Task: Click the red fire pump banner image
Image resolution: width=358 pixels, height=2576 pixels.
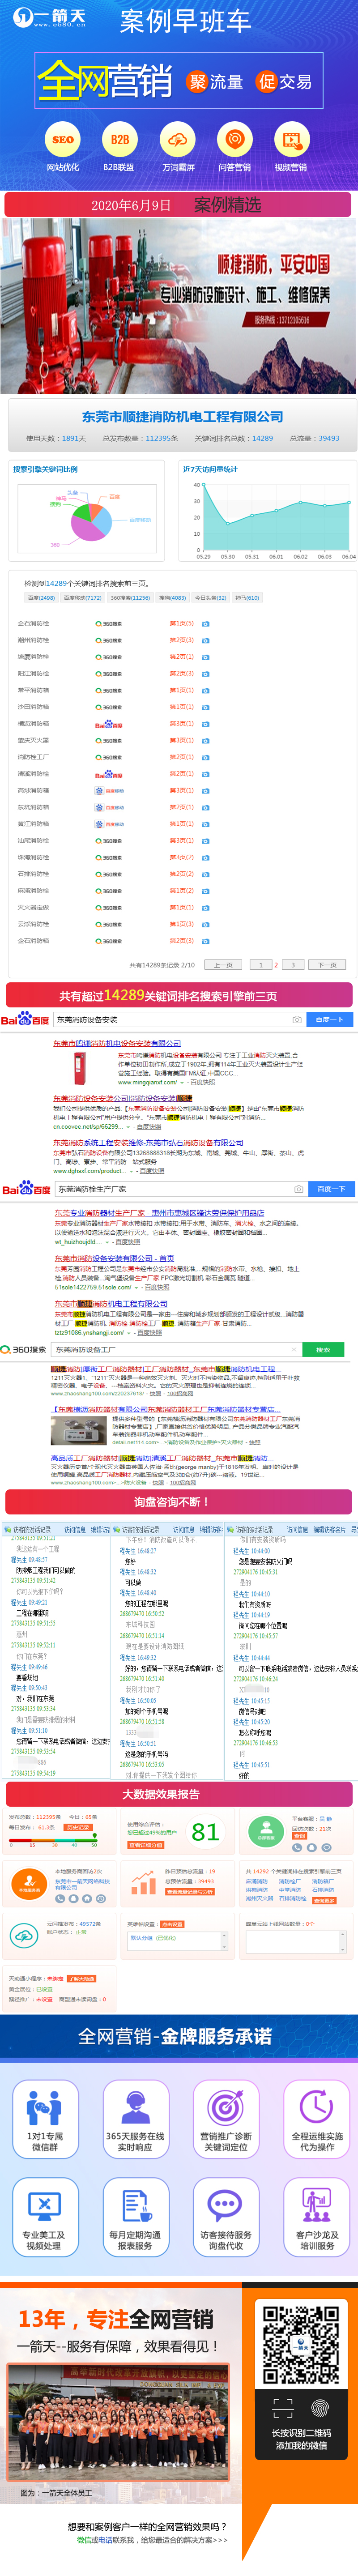Action: [x=178, y=307]
